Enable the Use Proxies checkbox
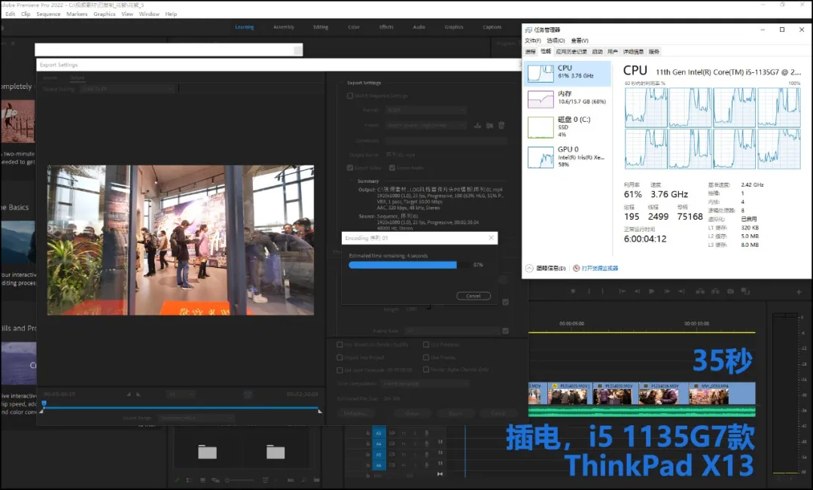This screenshot has height=490, width=813. pos(425,358)
